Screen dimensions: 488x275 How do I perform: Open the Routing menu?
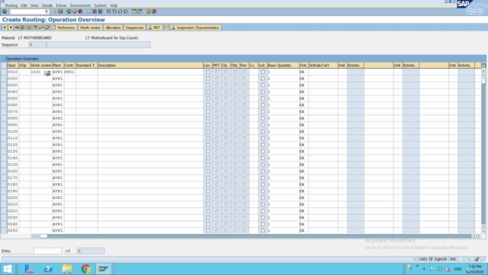(11, 5)
